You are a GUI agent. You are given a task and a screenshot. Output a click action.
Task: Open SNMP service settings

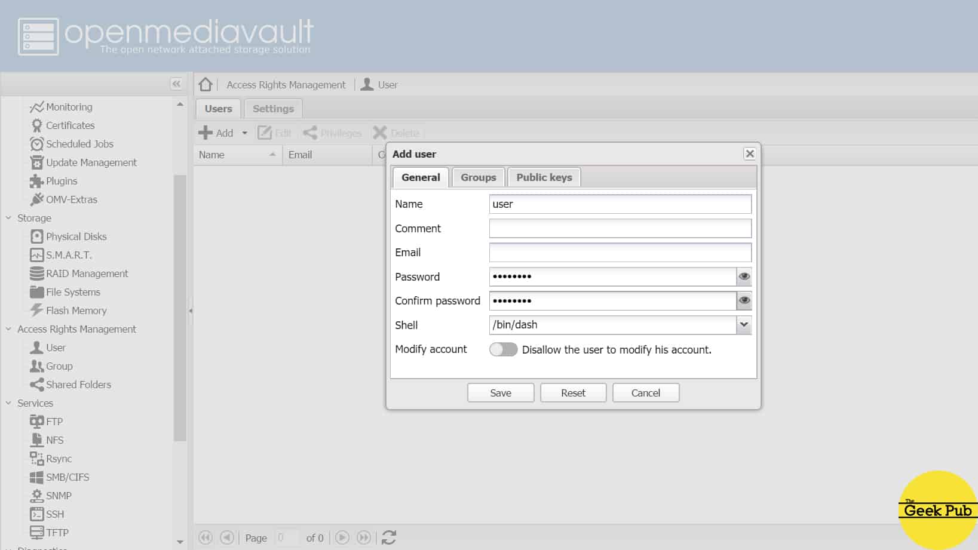[x=51, y=496]
